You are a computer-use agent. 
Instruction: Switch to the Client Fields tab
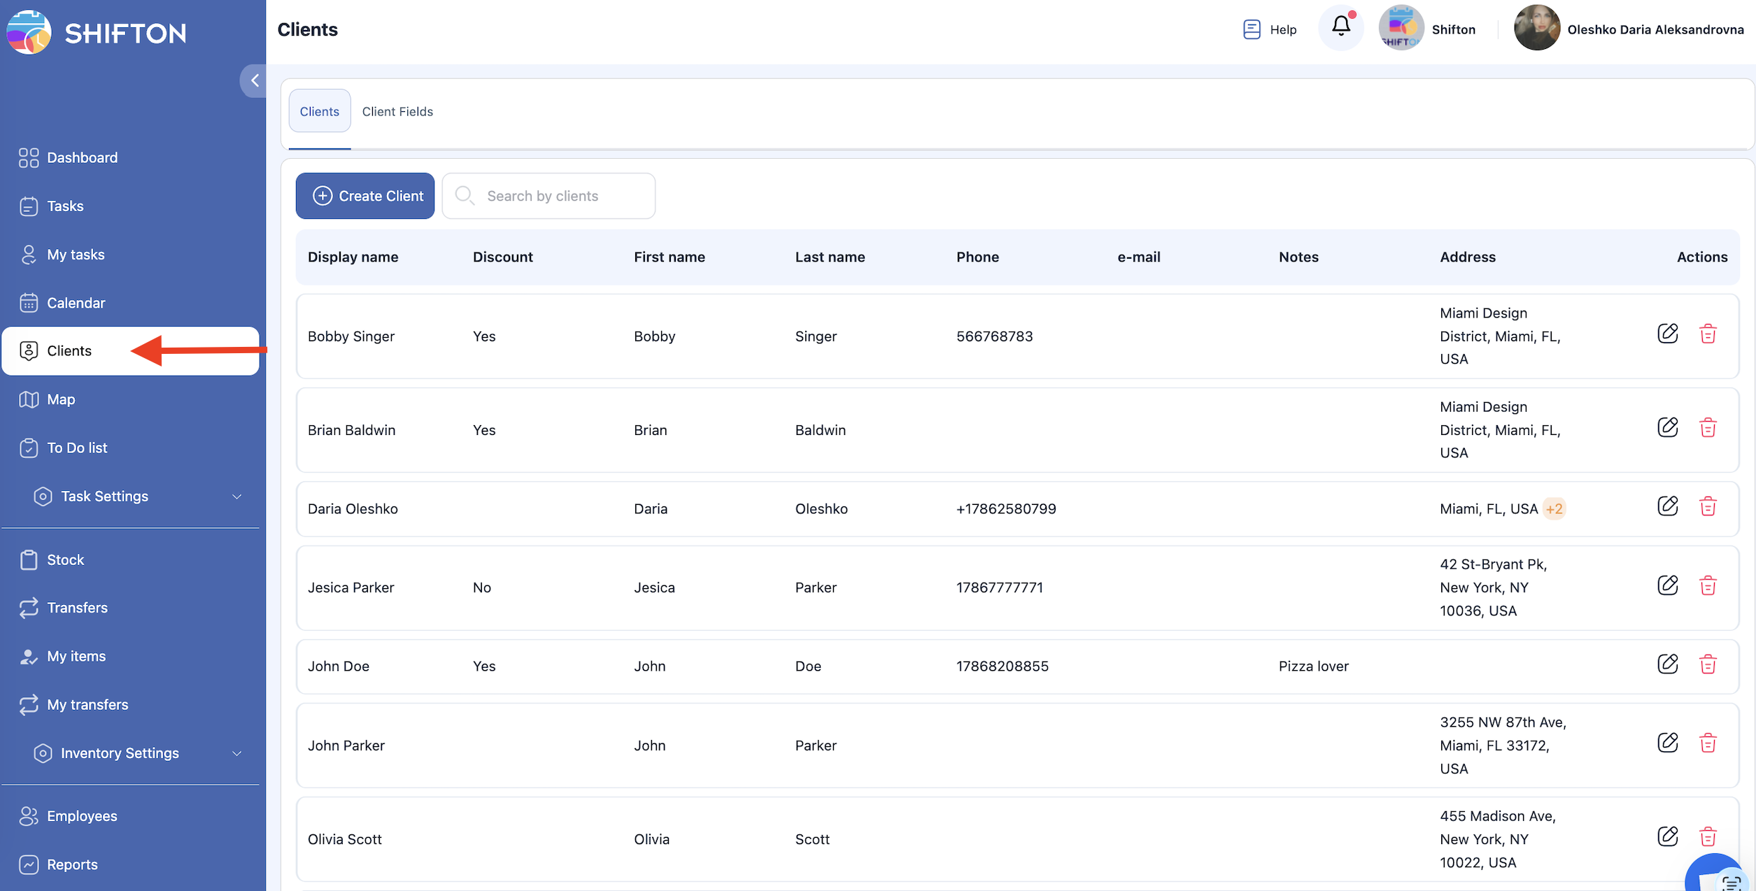[x=397, y=111]
